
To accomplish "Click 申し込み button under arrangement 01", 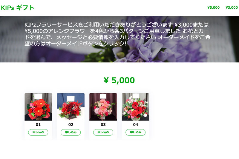I will click(38, 132).
